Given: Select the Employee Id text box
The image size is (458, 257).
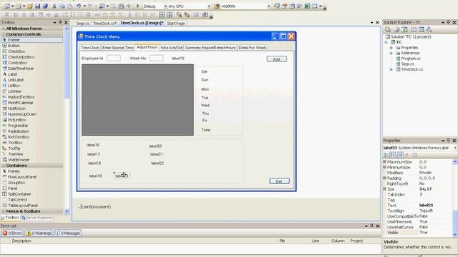Looking at the screenshot, I should 114,58.
